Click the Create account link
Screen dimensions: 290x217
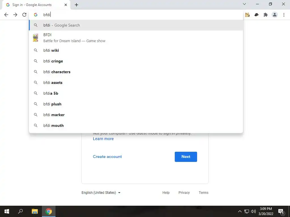(x=107, y=157)
